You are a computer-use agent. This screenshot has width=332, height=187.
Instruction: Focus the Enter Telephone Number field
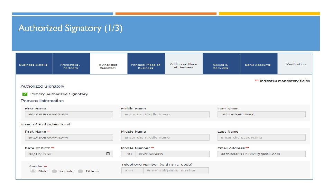point(176,170)
